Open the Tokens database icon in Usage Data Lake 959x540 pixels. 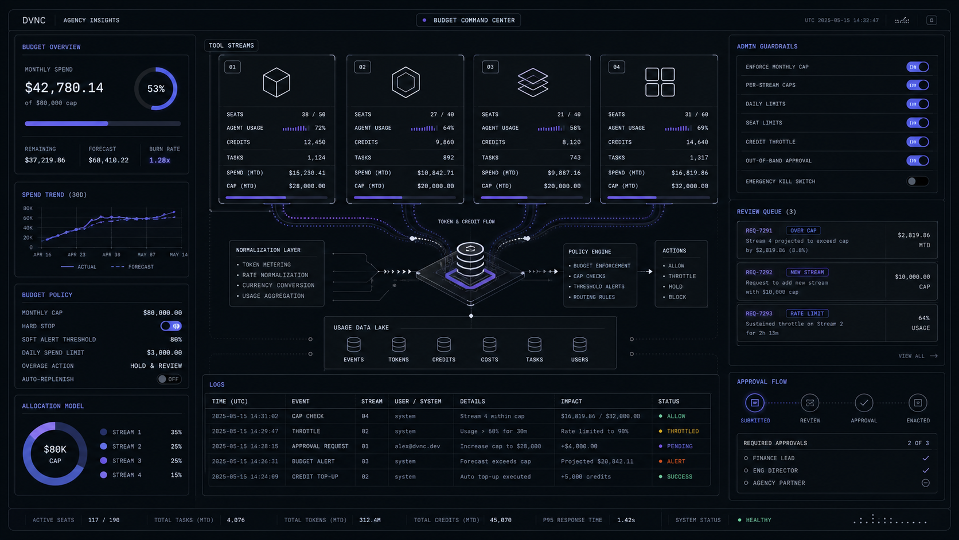pos(399,344)
